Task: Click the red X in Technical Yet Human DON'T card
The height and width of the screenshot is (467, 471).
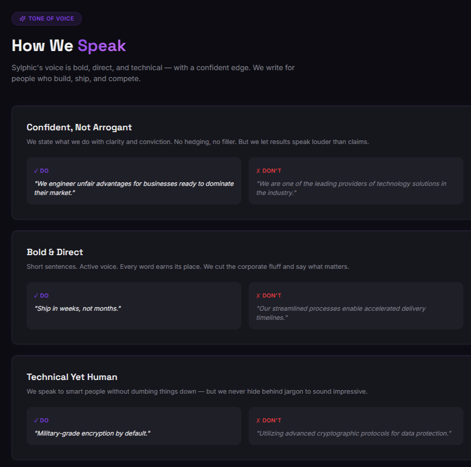Action: (x=259, y=421)
